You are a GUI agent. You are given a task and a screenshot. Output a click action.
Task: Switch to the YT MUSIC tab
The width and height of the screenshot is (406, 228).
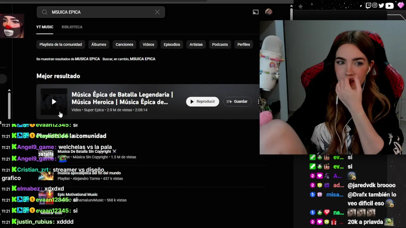pos(45,27)
